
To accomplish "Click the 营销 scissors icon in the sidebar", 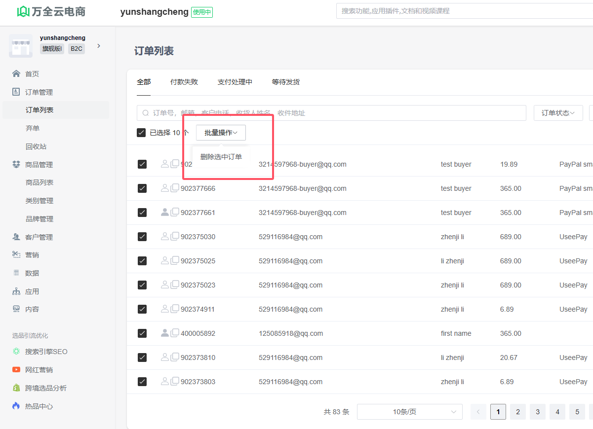I will [16, 255].
